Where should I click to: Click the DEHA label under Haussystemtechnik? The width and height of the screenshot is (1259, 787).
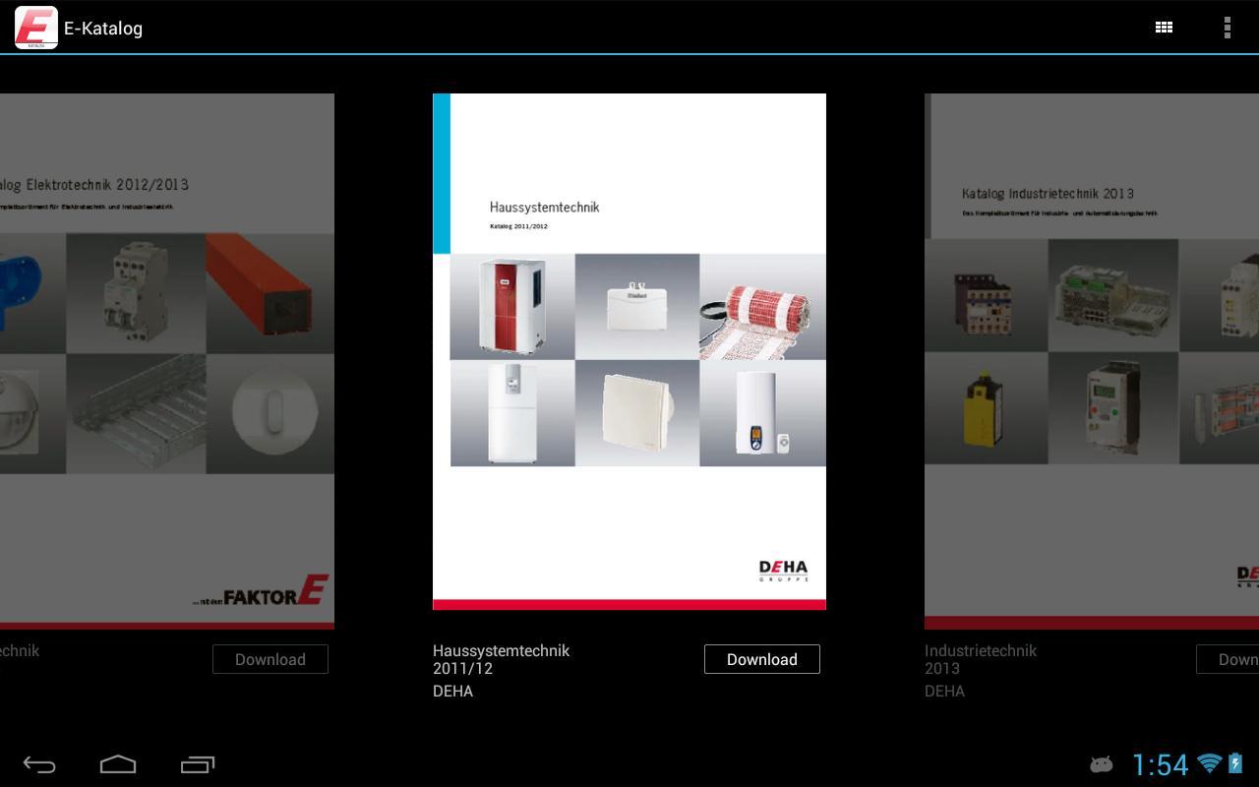[452, 691]
